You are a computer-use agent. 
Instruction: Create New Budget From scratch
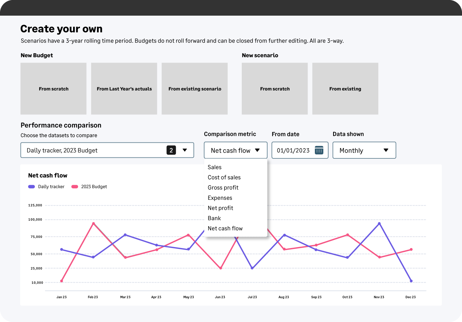pos(54,89)
